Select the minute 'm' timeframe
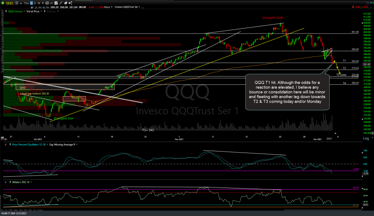 click(x=21, y=3)
